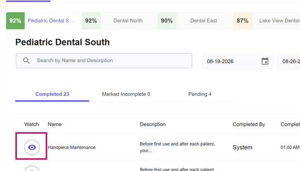Screen dimensions: 300x171
Task: Open the Marked Incomplete 0 tab
Action: (x=126, y=94)
